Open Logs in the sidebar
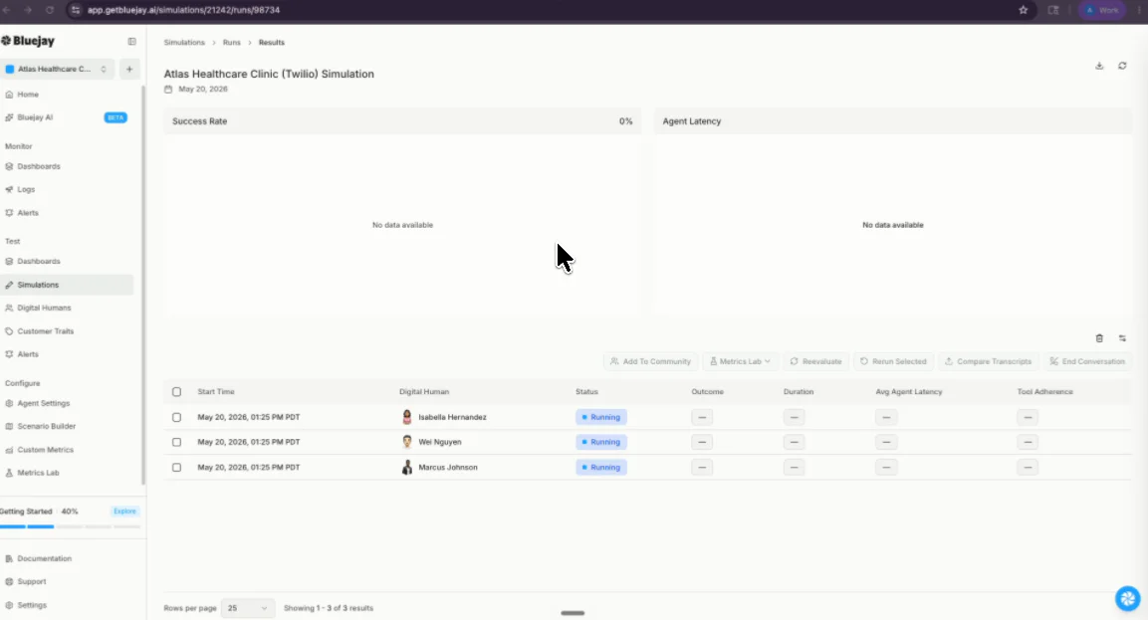 click(26, 190)
